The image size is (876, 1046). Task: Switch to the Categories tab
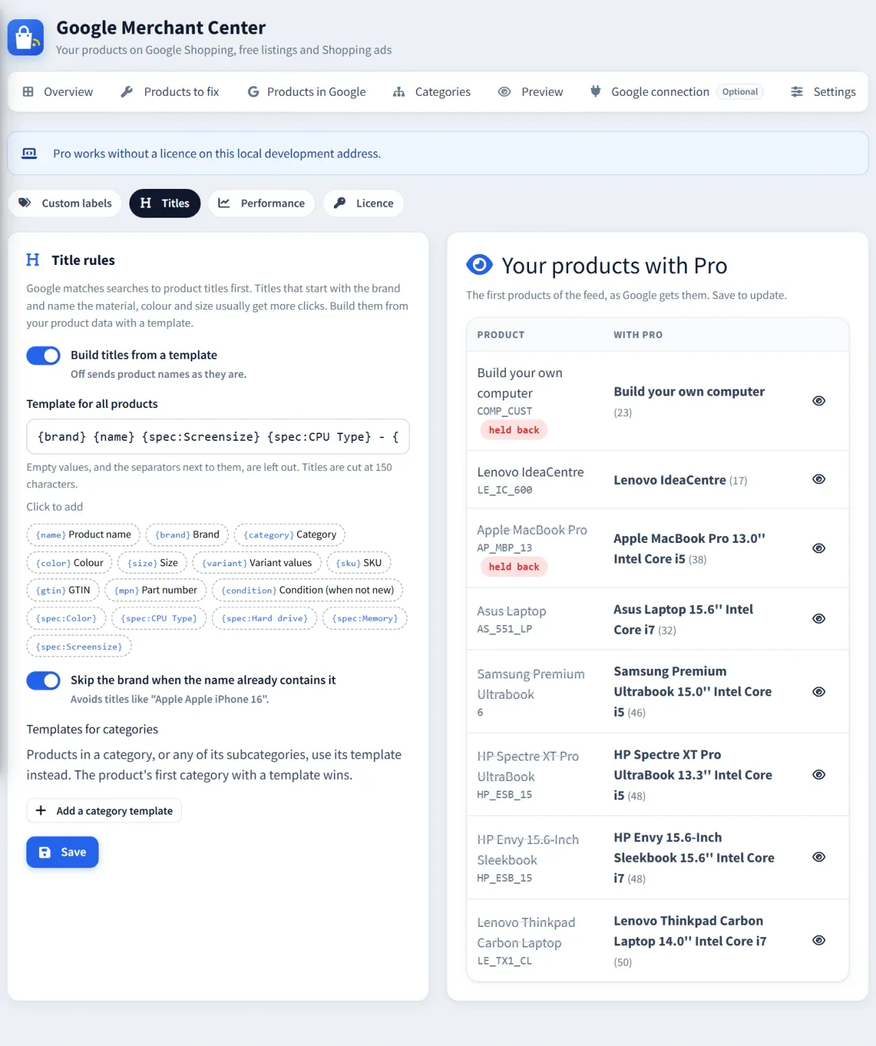pos(432,92)
